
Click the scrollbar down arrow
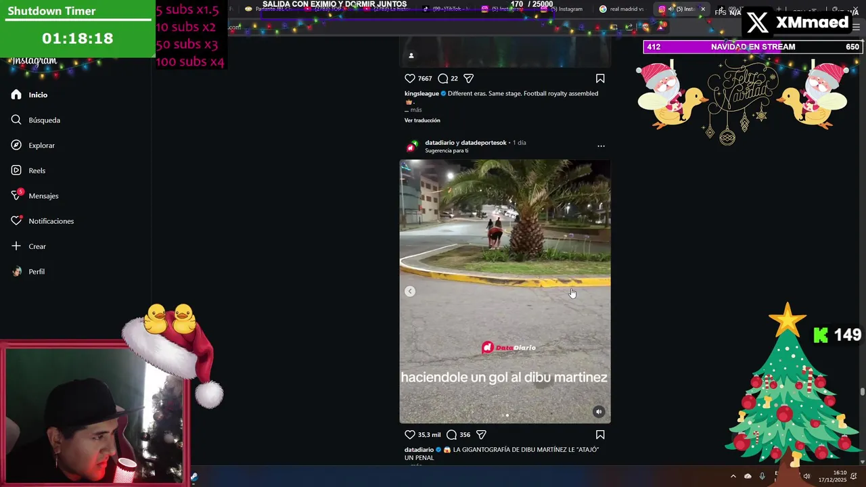pos(862,461)
